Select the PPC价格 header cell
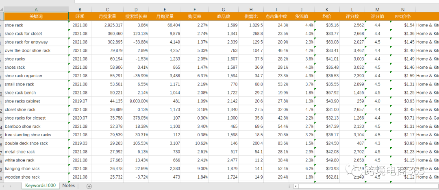 [x=402, y=16]
